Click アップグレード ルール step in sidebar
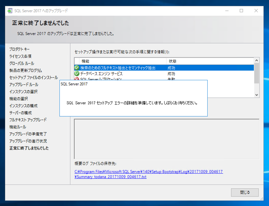269x206 pixels. pyautogui.click(x=24, y=85)
